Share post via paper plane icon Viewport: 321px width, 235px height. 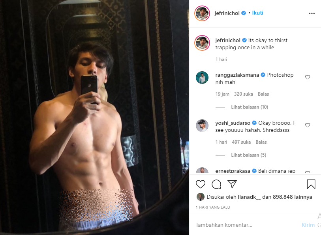coord(232,184)
